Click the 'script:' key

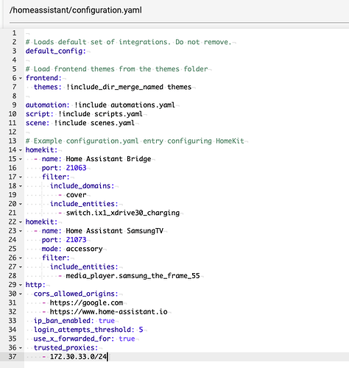(x=40, y=114)
